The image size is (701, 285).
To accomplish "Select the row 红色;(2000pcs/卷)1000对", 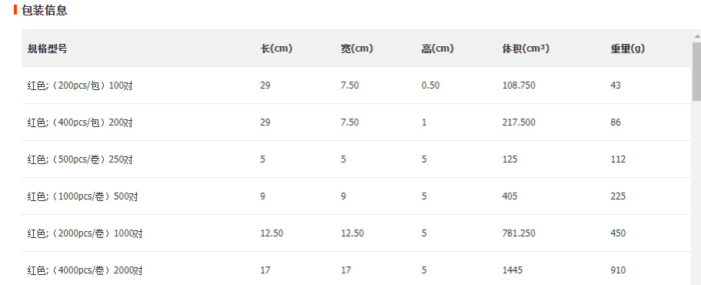I will pyautogui.click(x=357, y=233).
